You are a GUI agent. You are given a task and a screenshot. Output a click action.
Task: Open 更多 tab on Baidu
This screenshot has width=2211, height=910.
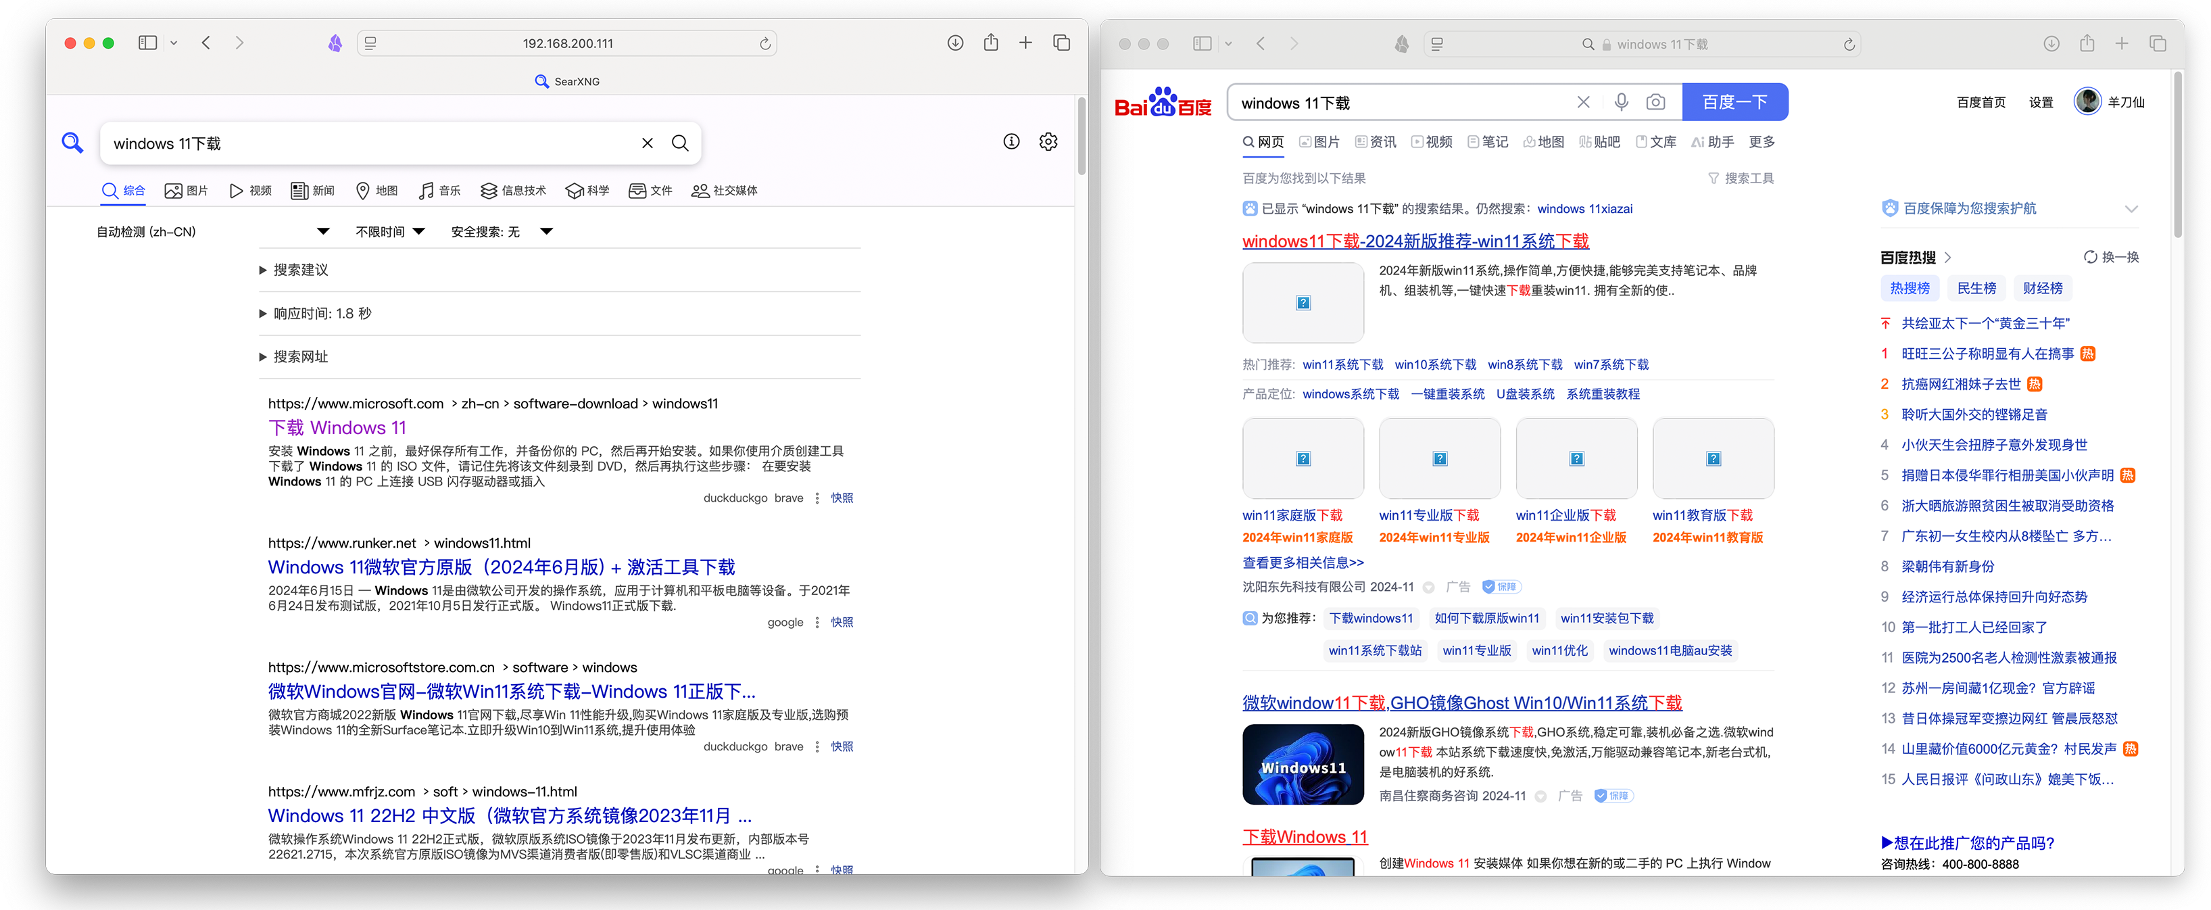[x=1761, y=142]
